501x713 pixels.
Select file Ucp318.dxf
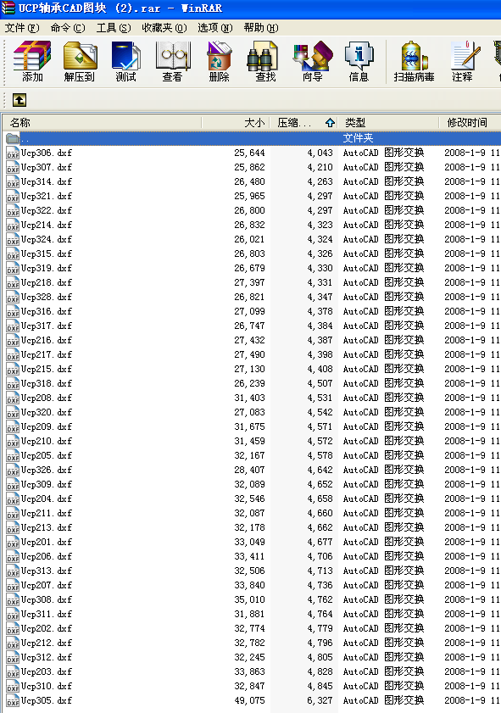click(x=47, y=383)
